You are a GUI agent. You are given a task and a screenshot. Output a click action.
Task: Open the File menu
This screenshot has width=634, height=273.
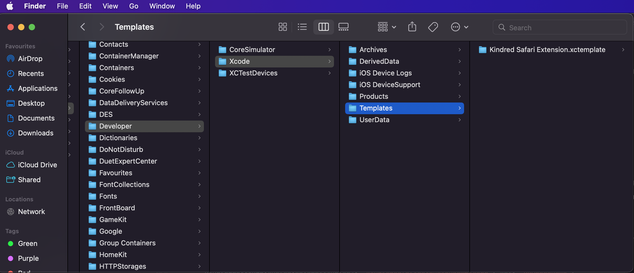pyautogui.click(x=62, y=6)
